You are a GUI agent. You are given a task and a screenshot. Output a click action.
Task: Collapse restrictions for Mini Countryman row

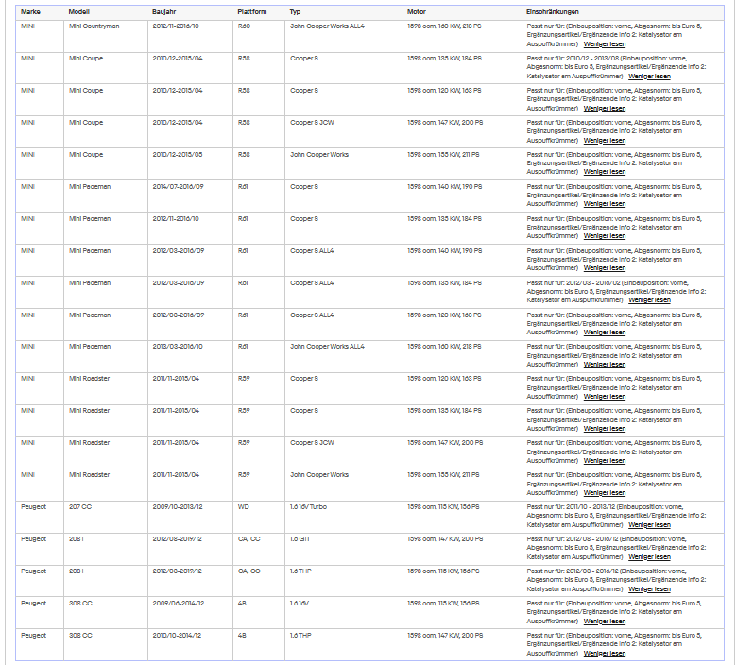604,44
